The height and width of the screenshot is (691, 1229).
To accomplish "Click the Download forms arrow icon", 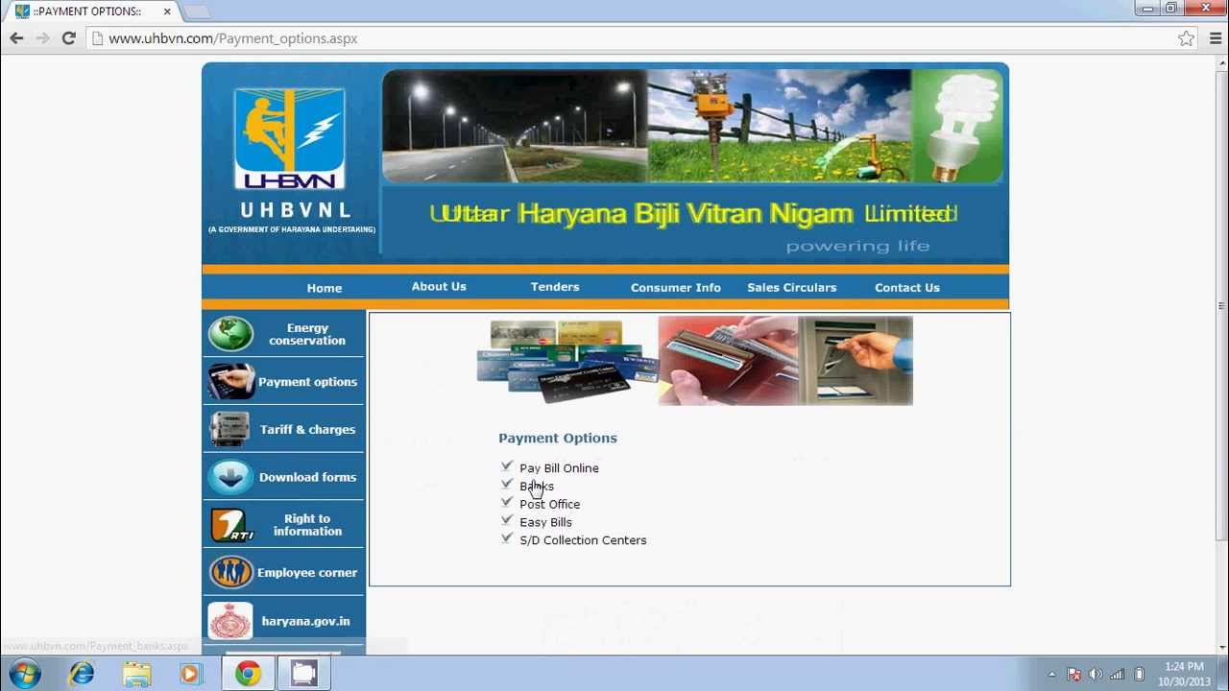I will click(230, 477).
